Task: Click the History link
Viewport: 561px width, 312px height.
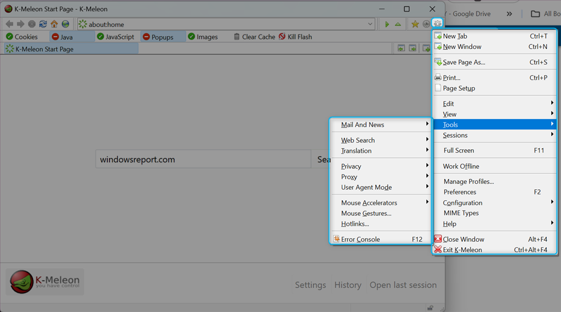Action: tap(348, 285)
